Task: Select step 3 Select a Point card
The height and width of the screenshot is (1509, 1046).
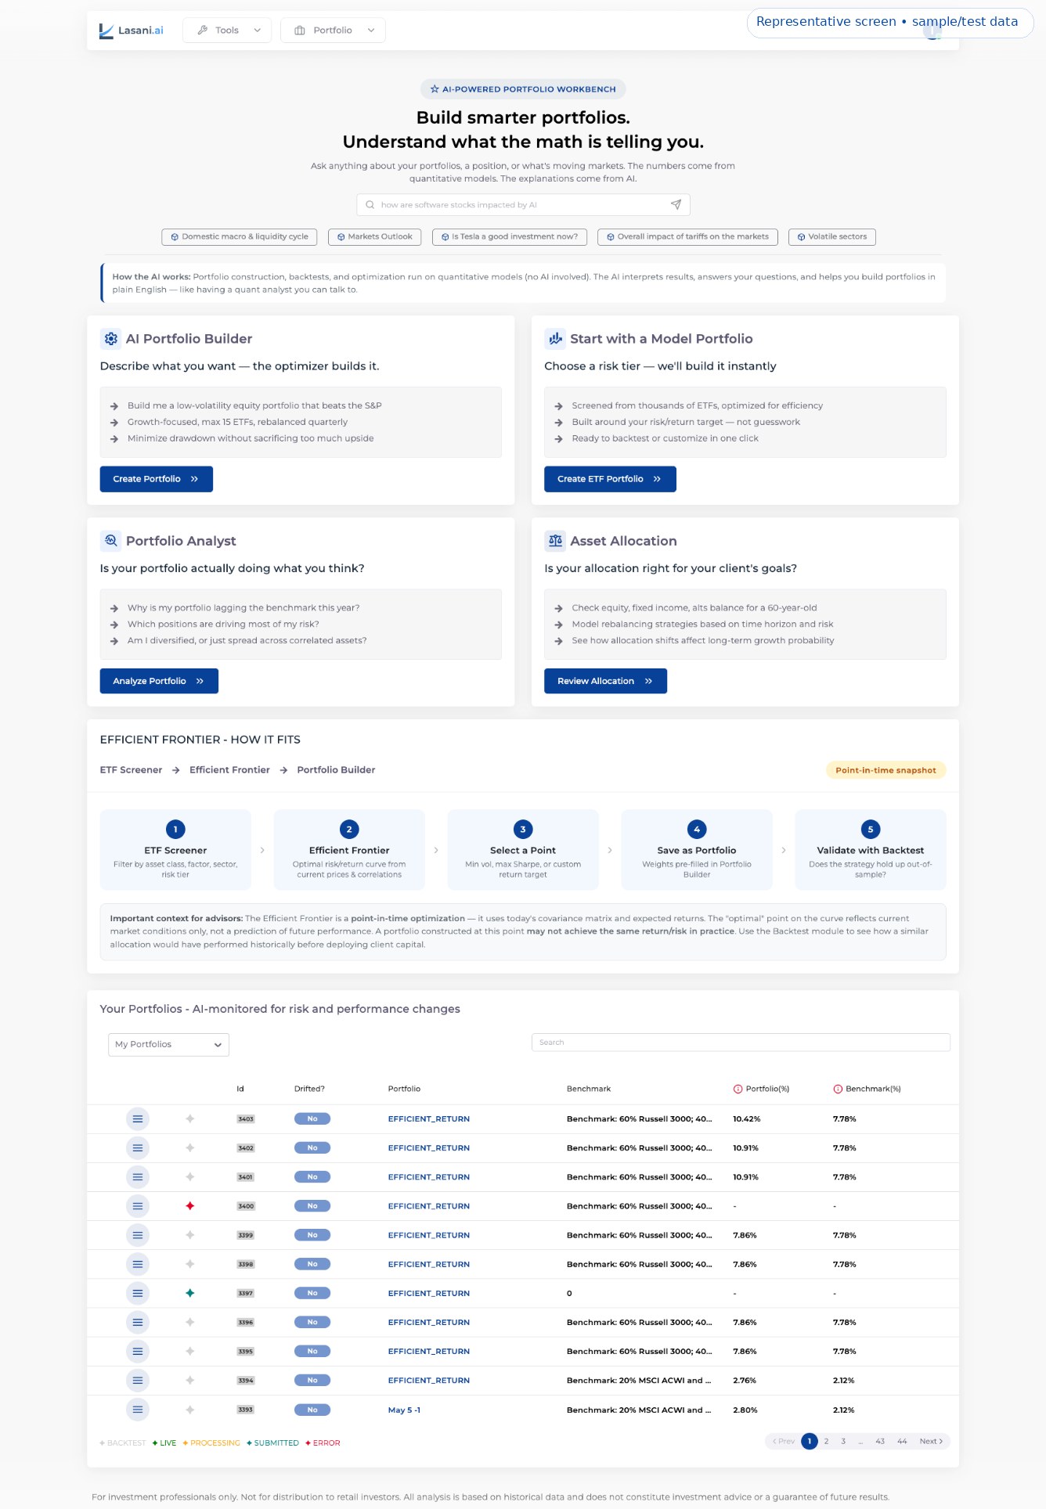Action: pyautogui.click(x=523, y=850)
